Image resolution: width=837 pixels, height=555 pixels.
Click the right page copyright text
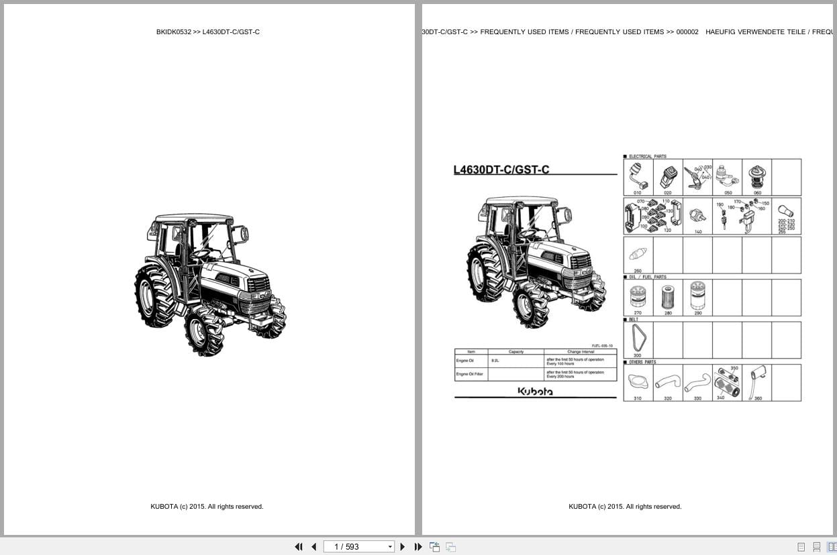click(x=625, y=507)
